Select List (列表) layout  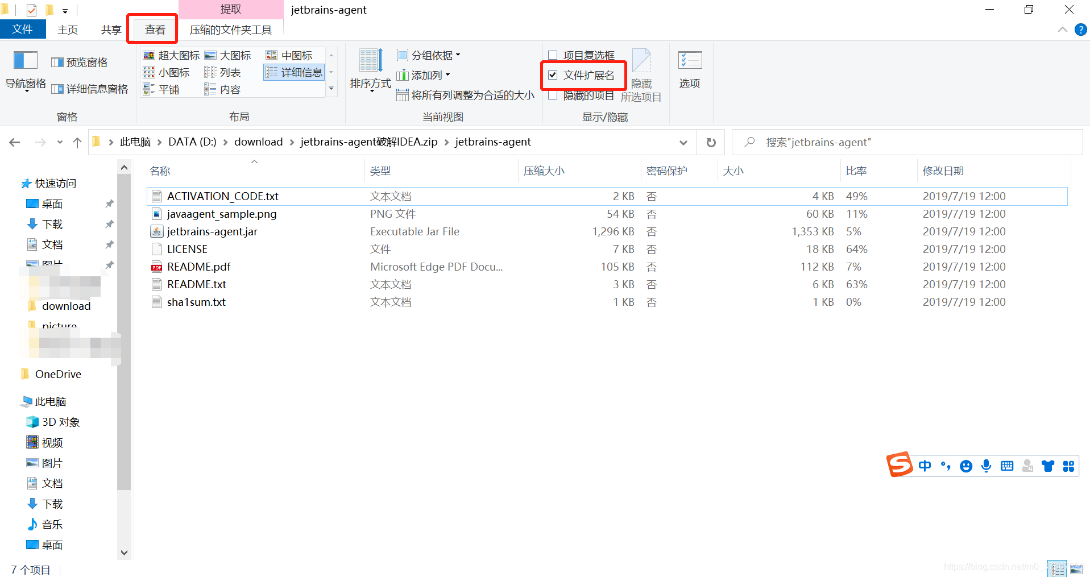tap(223, 72)
